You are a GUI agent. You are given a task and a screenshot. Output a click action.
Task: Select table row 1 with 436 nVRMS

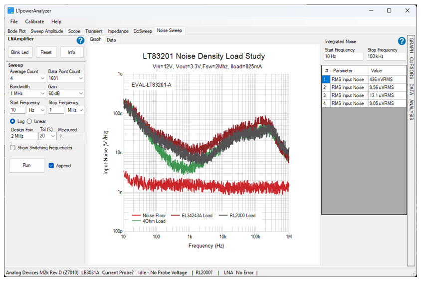364,79
